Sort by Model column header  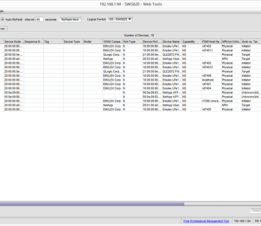coord(93,41)
